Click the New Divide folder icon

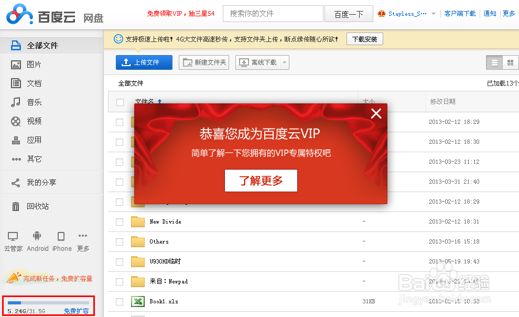point(138,221)
